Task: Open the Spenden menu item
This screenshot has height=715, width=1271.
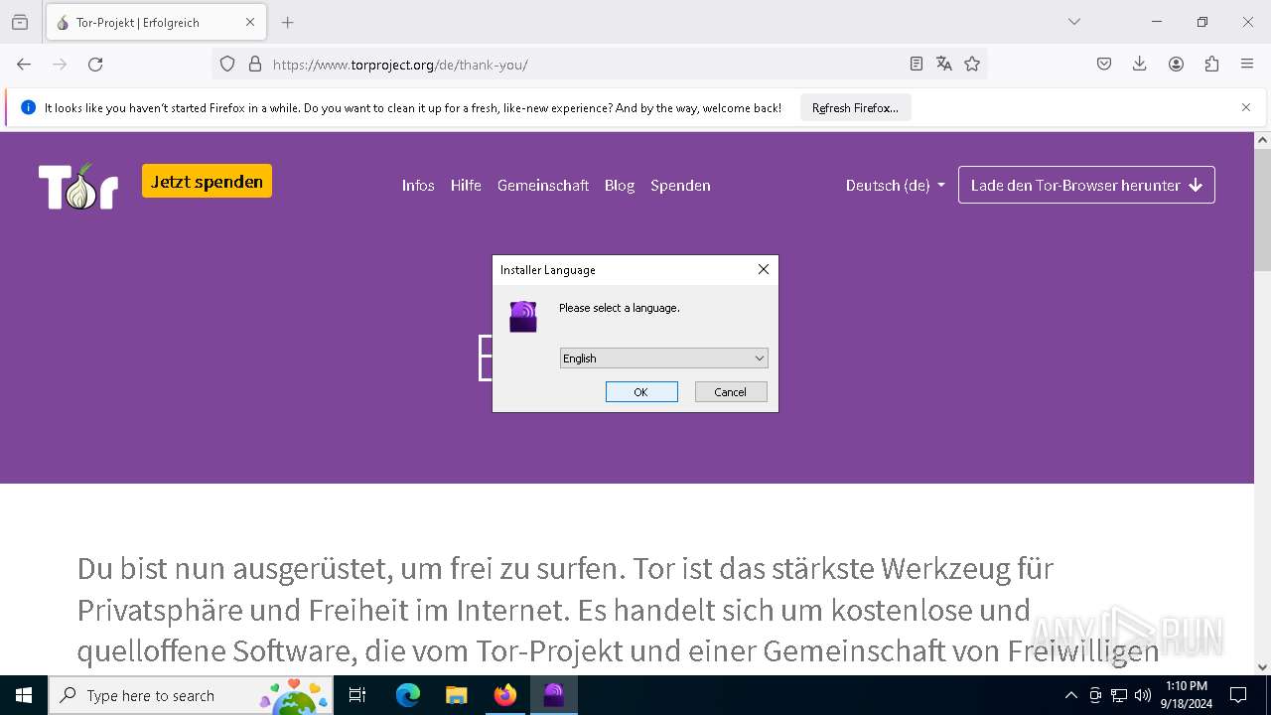Action: (x=680, y=186)
